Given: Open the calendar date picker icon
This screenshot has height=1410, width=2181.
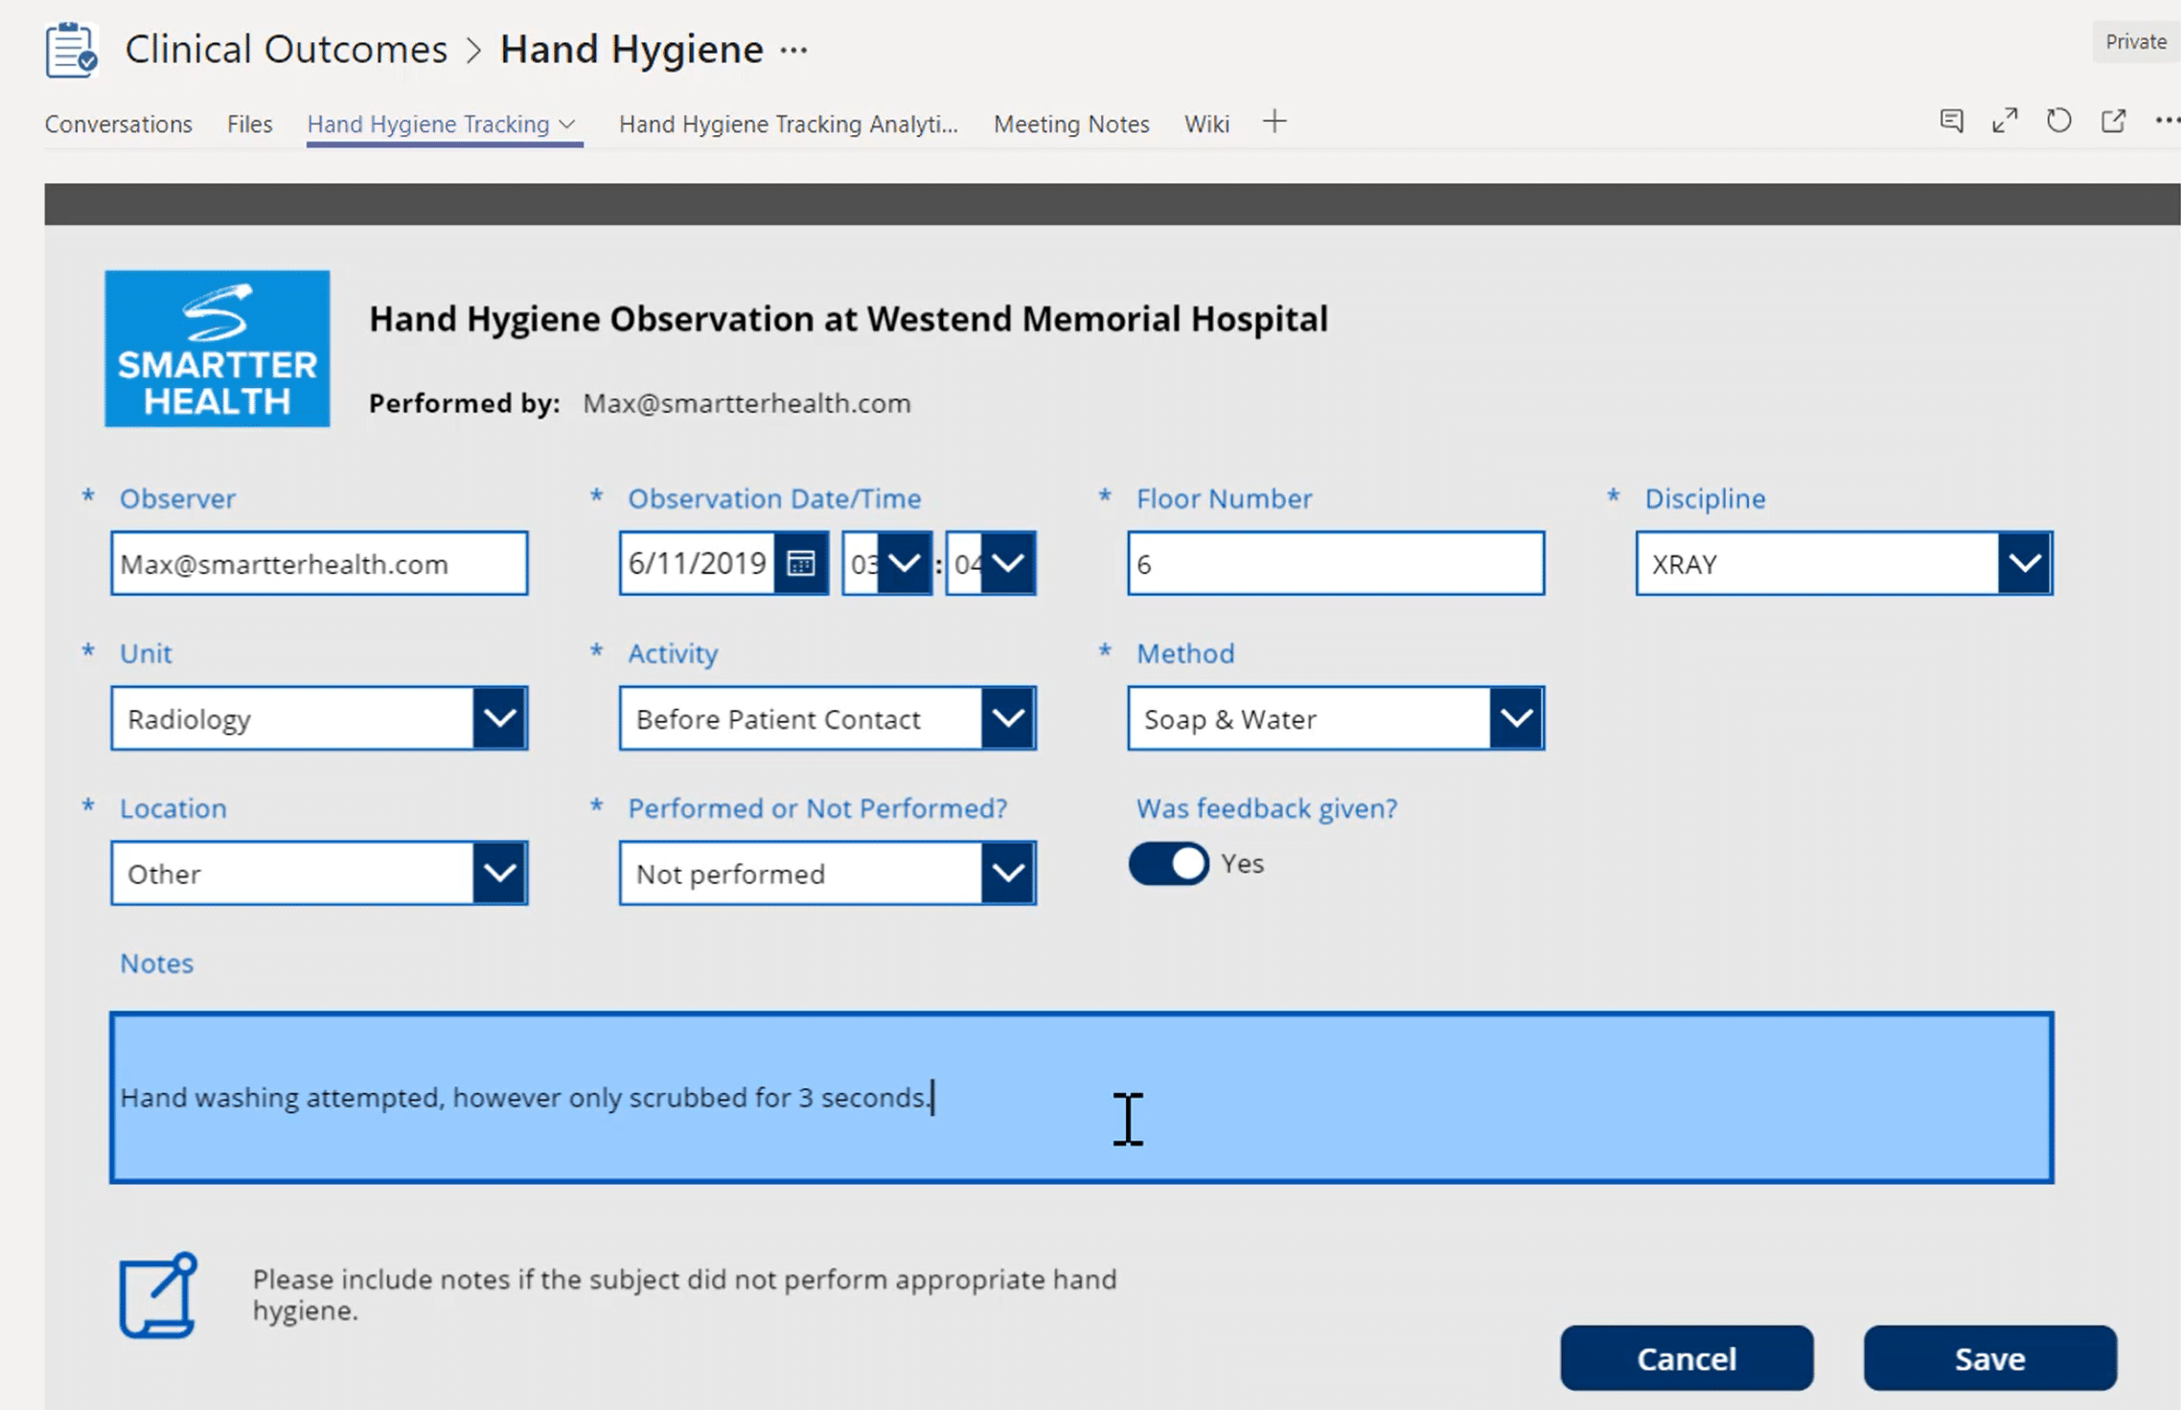Looking at the screenshot, I should [x=801, y=563].
